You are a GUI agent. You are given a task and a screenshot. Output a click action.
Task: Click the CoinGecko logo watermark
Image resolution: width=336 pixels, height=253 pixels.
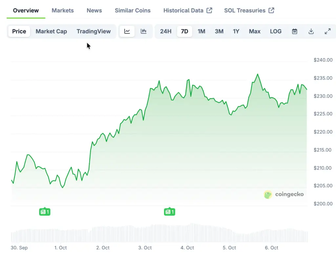point(284,194)
